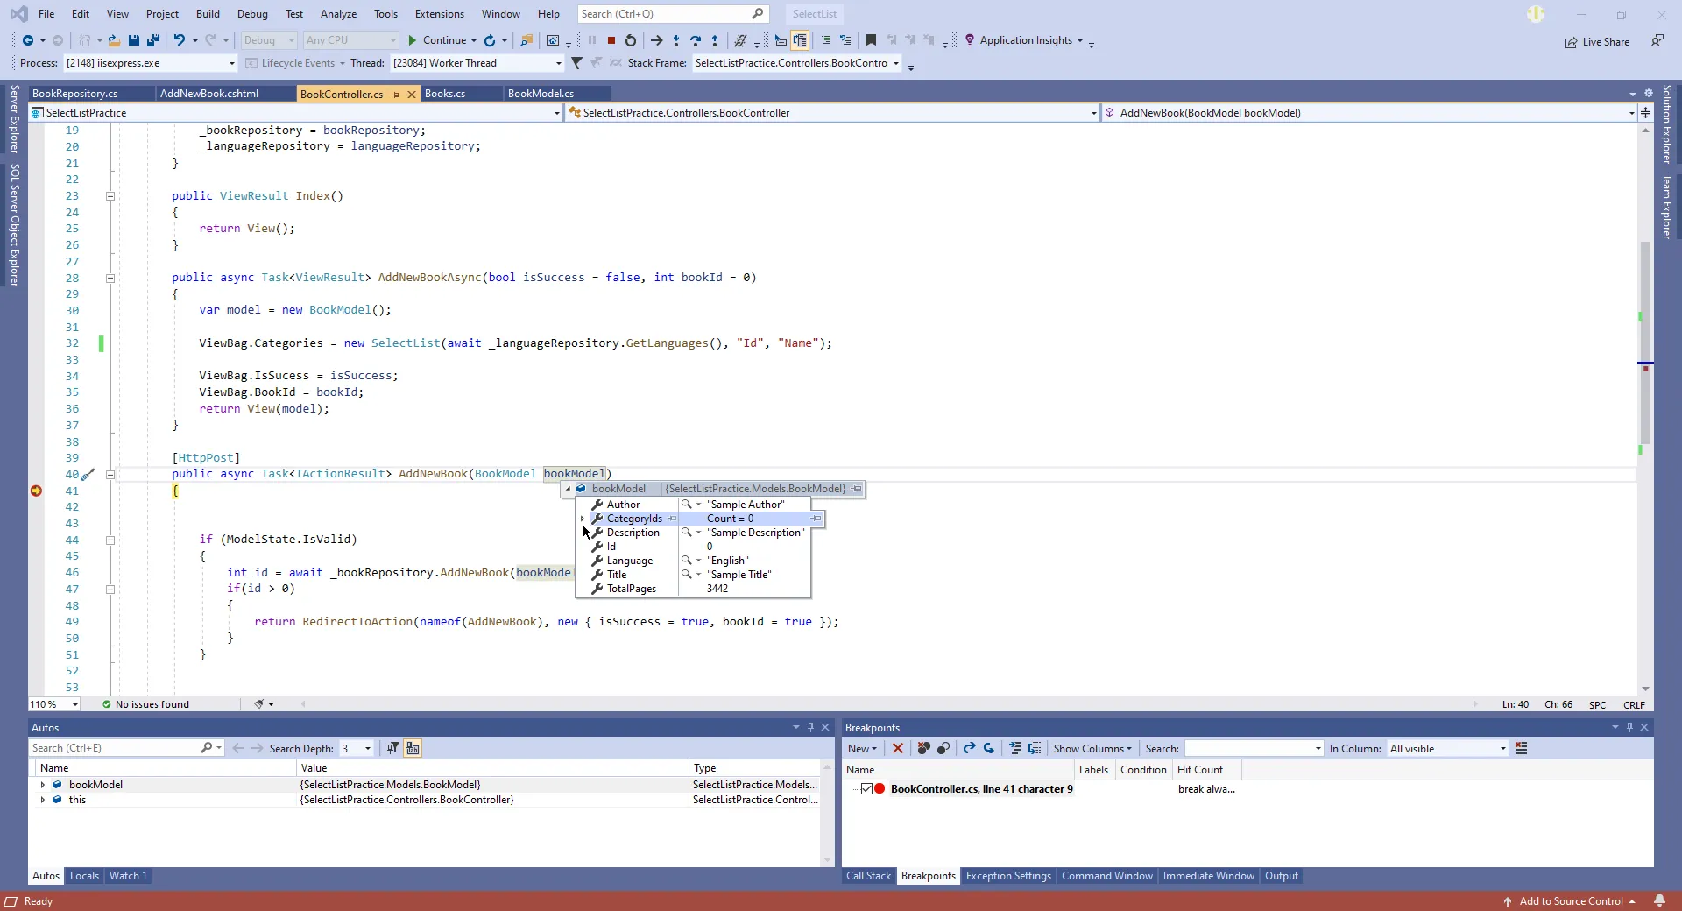1682x911 pixels.
Task: Click the editor's vertical scrollbar thumb
Action: tap(1645, 342)
